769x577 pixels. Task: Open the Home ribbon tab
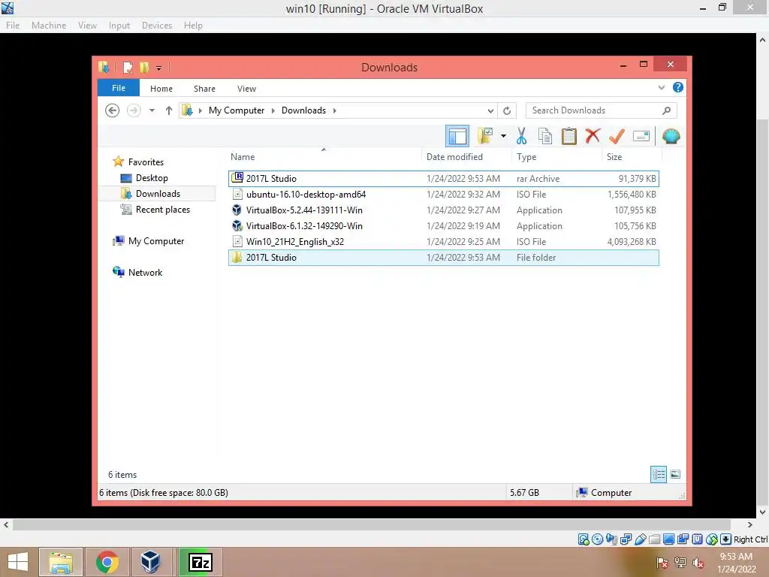point(161,89)
